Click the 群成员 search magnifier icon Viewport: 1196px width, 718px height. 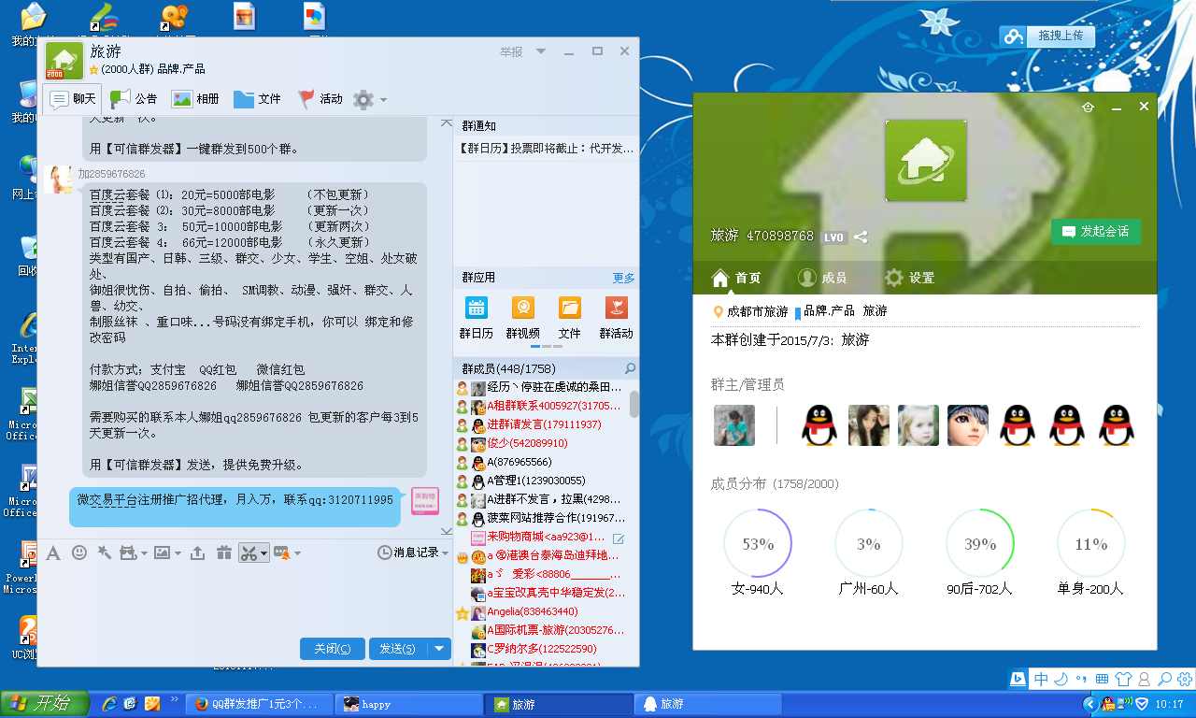pyautogui.click(x=630, y=368)
